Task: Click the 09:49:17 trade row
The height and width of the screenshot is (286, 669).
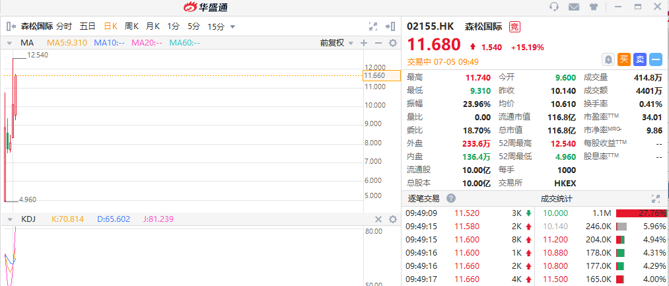Action: (469, 279)
